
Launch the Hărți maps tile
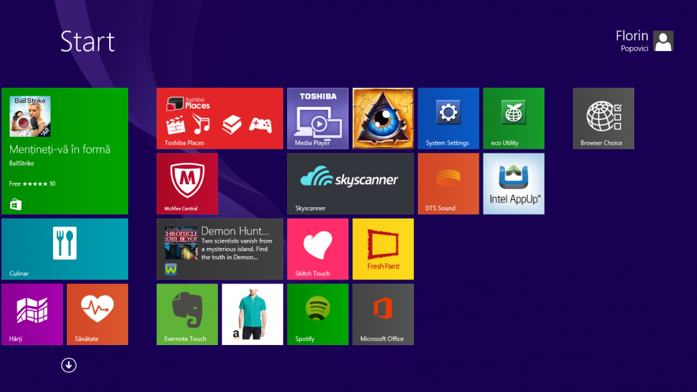[x=32, y=314]
